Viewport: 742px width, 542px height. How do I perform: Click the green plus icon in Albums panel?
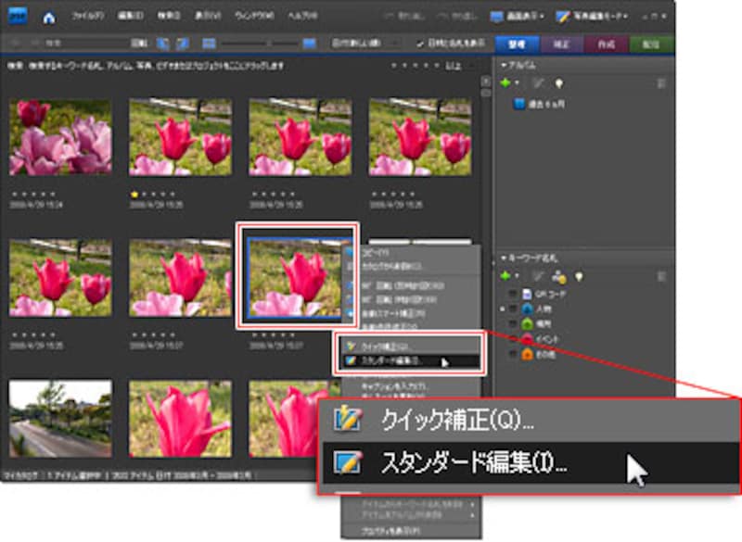click(505, 83)
